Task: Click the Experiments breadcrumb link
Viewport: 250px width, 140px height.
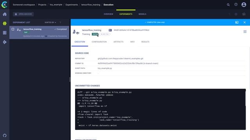Action: click(71, 5)
